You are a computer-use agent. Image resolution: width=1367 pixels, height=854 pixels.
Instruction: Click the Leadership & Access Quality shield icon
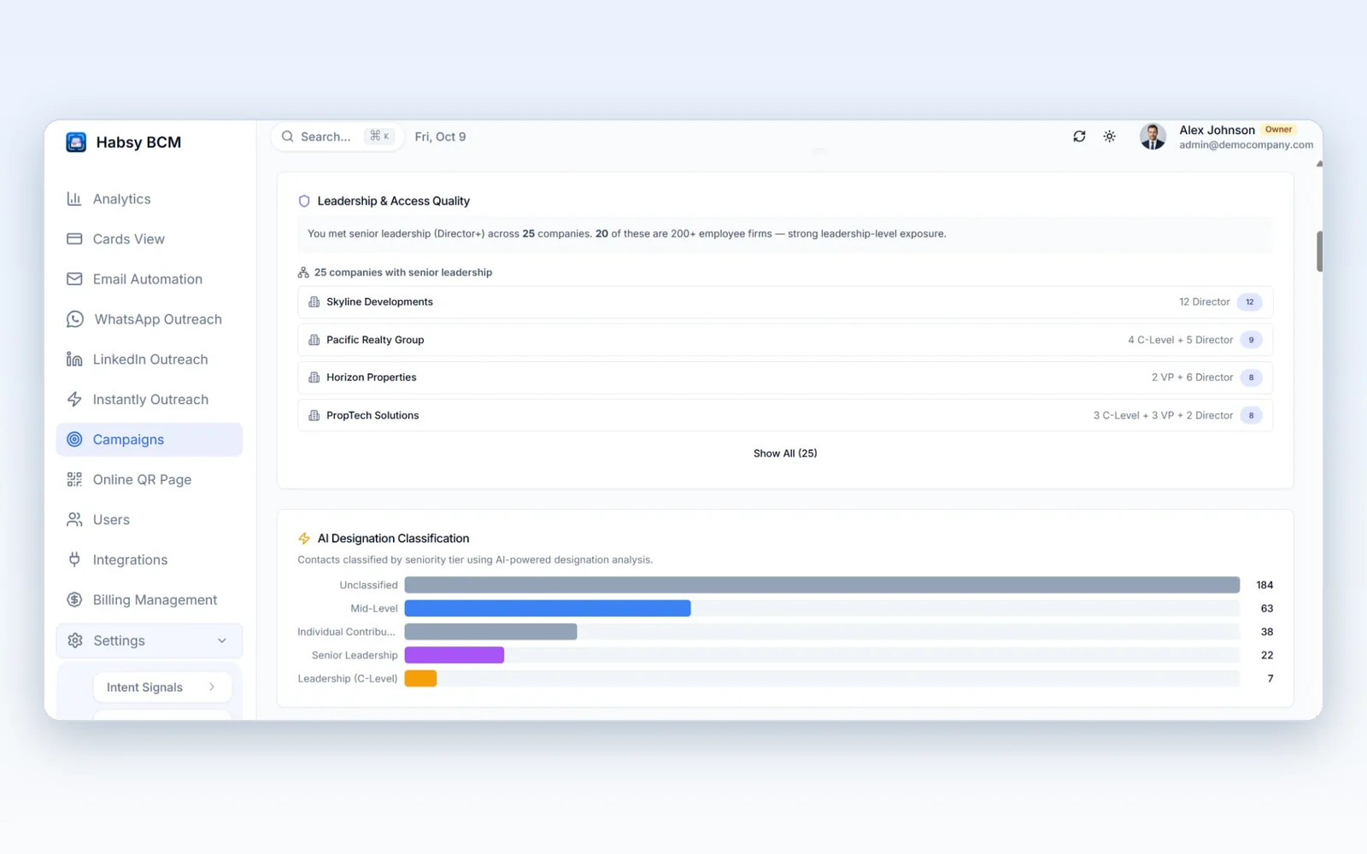click(304, 202)
